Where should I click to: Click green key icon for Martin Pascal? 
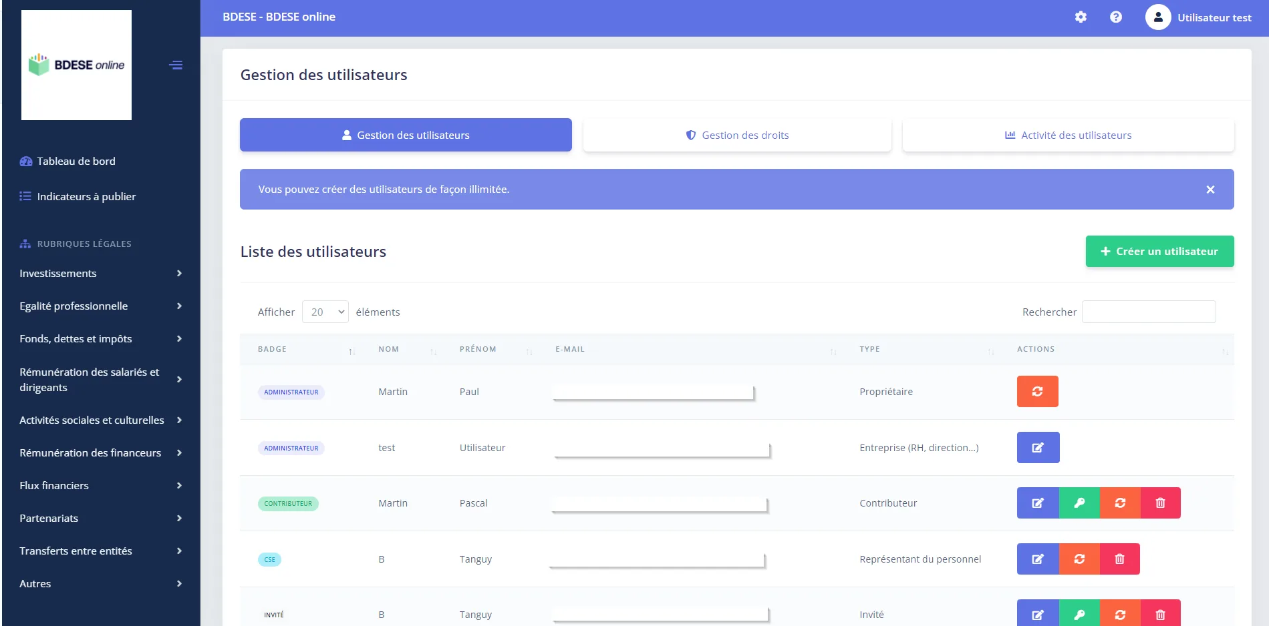1079,503
